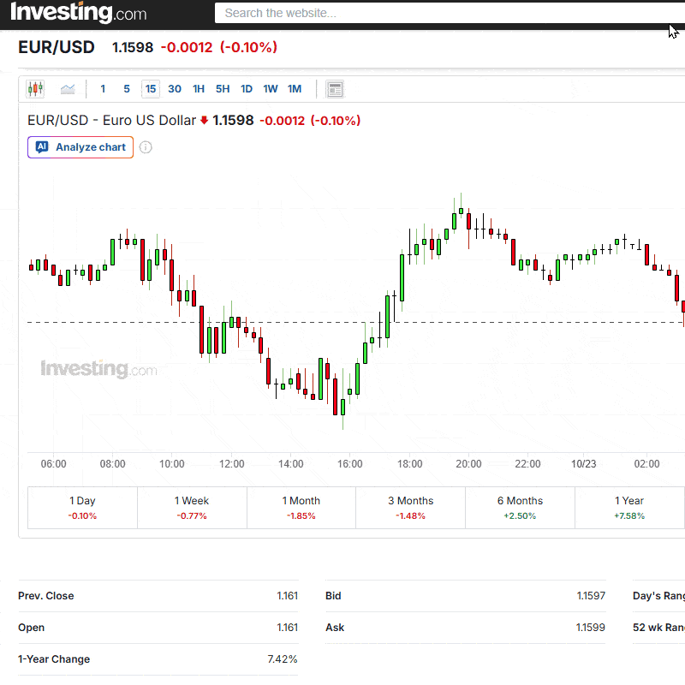Screen dimensions: 685x685
Task: Click the Investing.com watermark on the chart
Action: 98,369
